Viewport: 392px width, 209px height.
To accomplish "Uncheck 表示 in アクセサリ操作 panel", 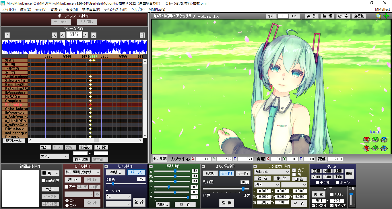I will [294, 170].
